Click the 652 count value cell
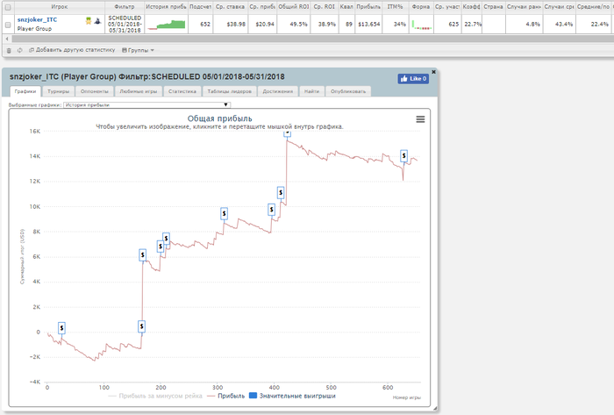 [201, 25]
